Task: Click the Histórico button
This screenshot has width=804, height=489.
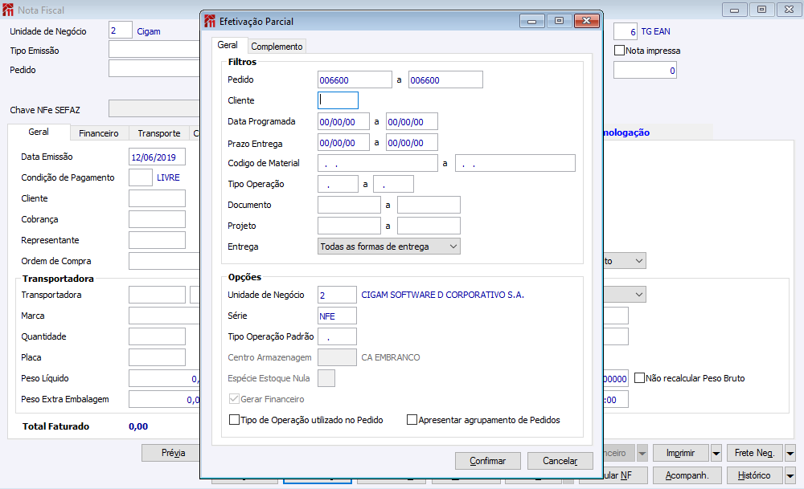Action: tap(754, 475)
